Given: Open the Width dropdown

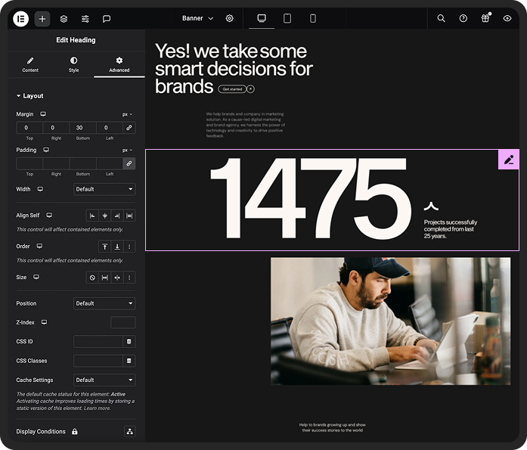Looking at the screenshot, I should (104, 189).
